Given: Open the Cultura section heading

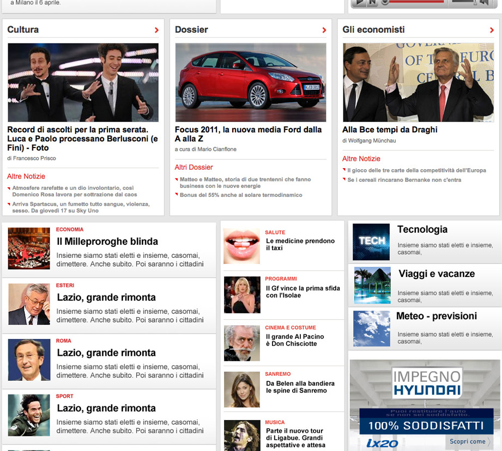Looking at the screenshot, I should pyautogui.click(x=23, y=30).
